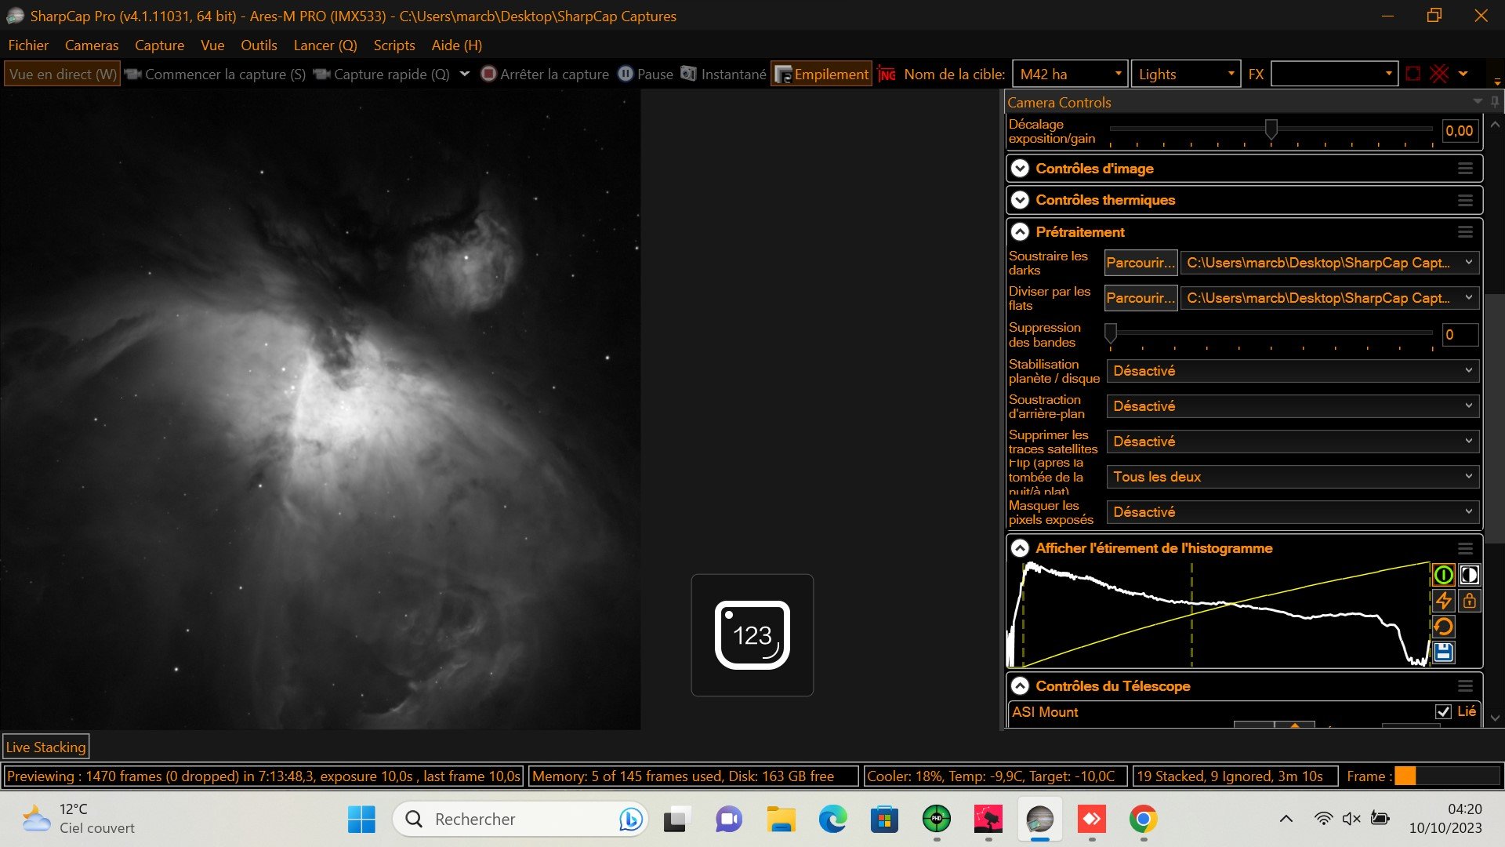1505x847 pixels.
Task: Open the Capture menu
Action: tap(159, 45)
